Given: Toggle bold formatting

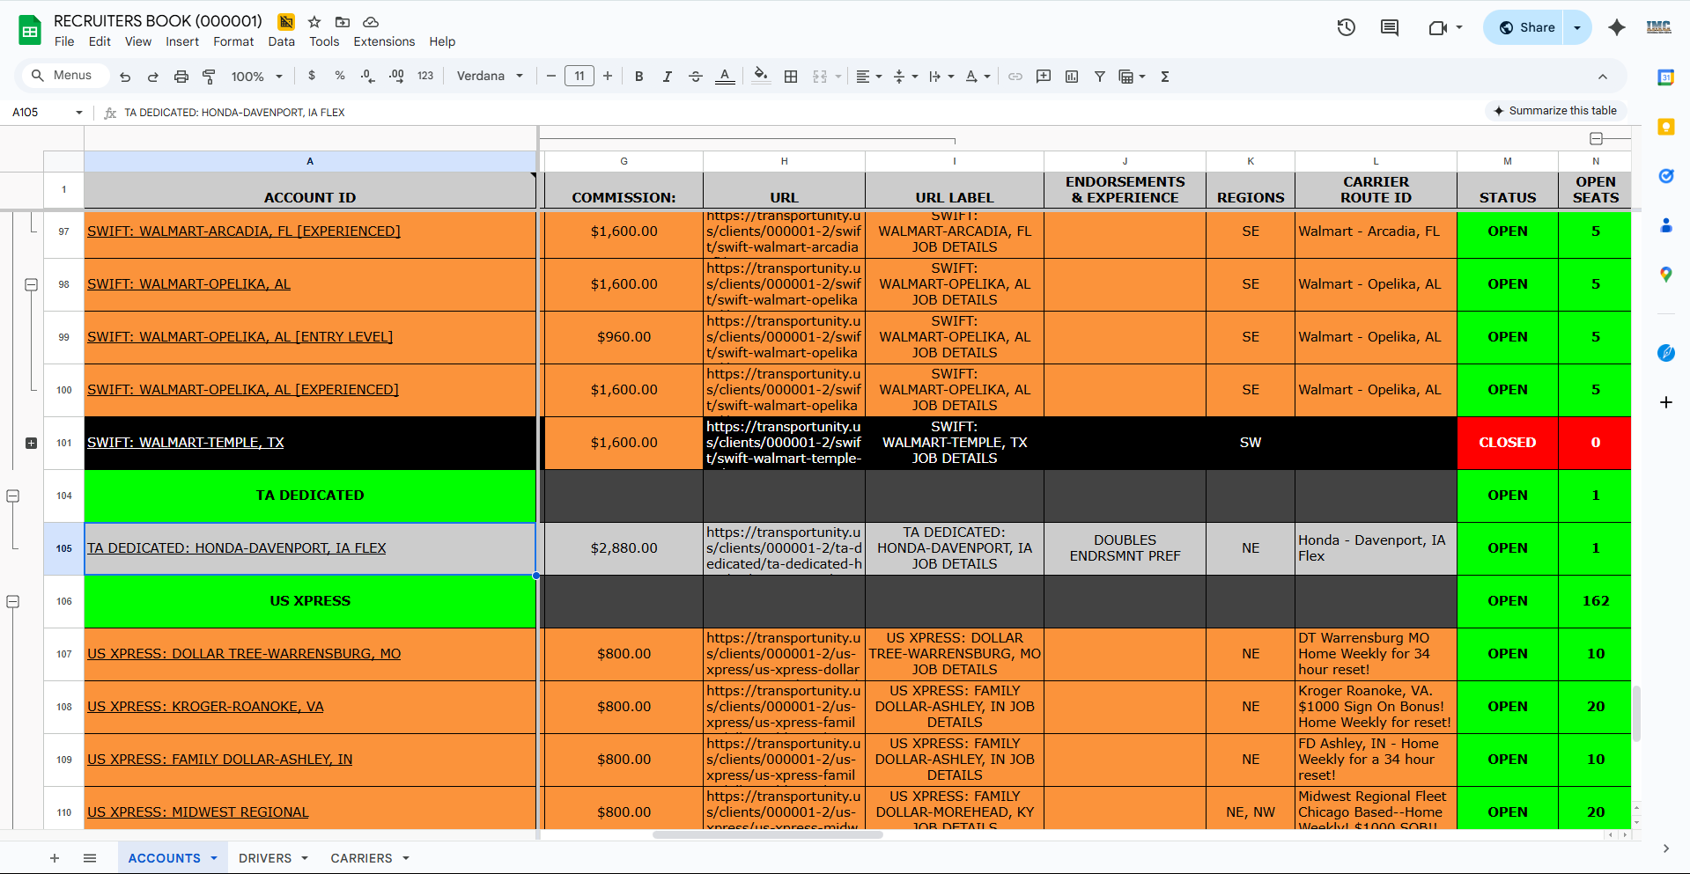Looking at the screenshot, I should (x=638, y=77).
